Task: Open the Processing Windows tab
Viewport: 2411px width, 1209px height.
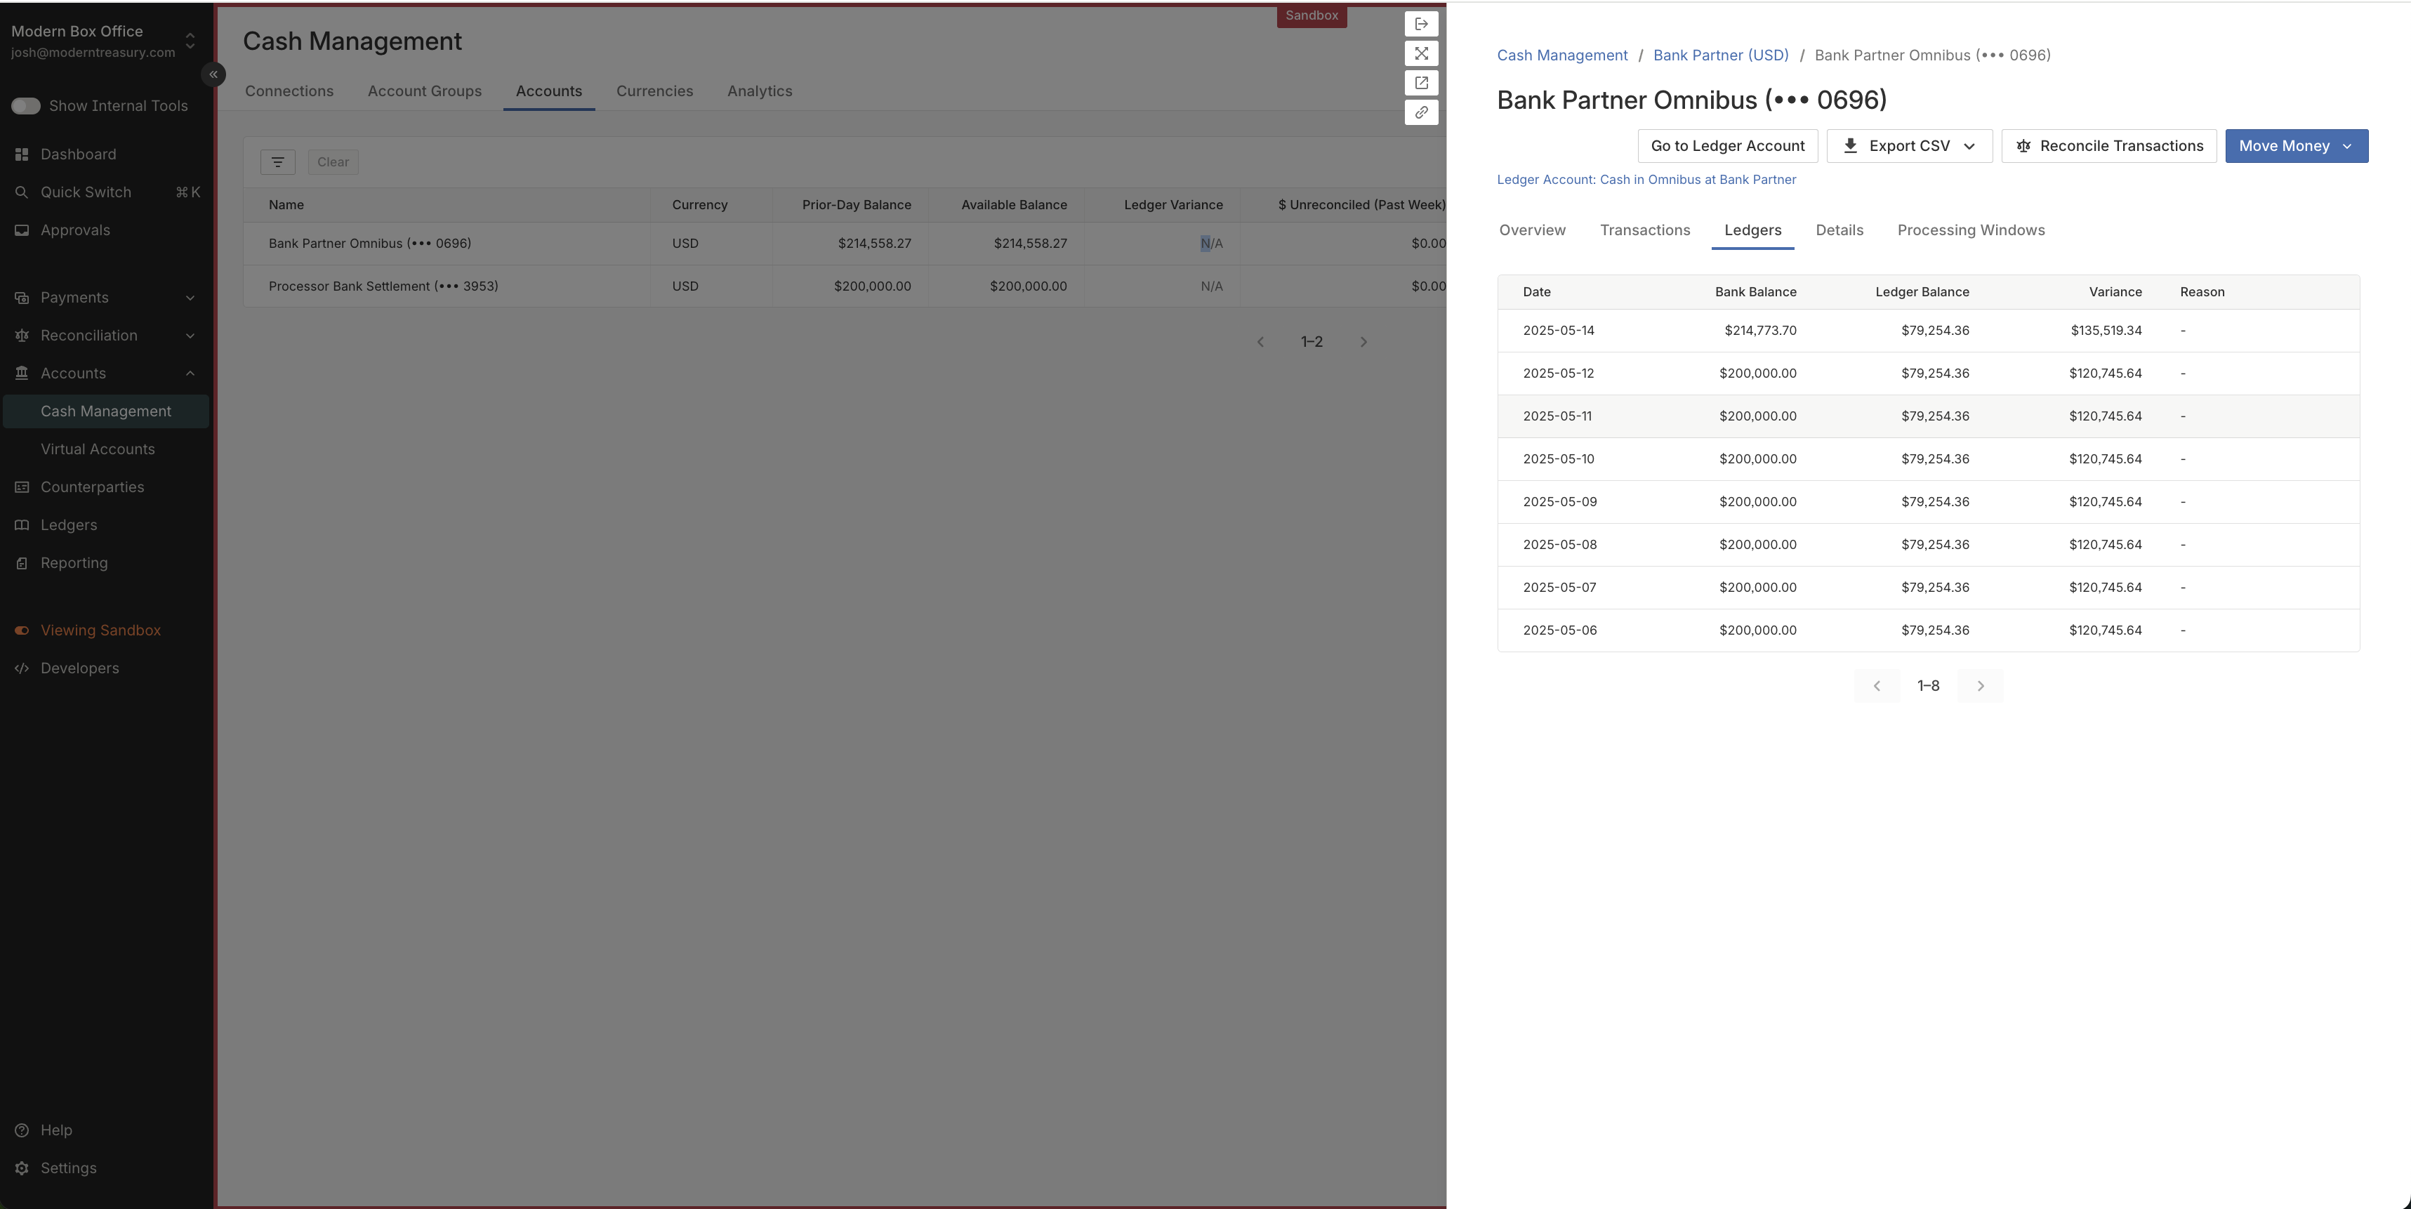Action: click(x=1971, y=230)
